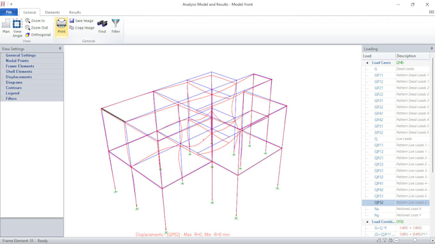The height and width of the screenshot is (244, 435).
Task: Click Copy Image in the ribbon
Action: tap(82, 27)
